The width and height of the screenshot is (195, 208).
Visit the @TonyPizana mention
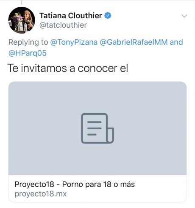[x=74, y=42]
